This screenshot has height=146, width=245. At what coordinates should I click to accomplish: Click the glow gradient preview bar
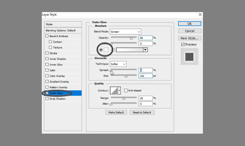[130, 50]
